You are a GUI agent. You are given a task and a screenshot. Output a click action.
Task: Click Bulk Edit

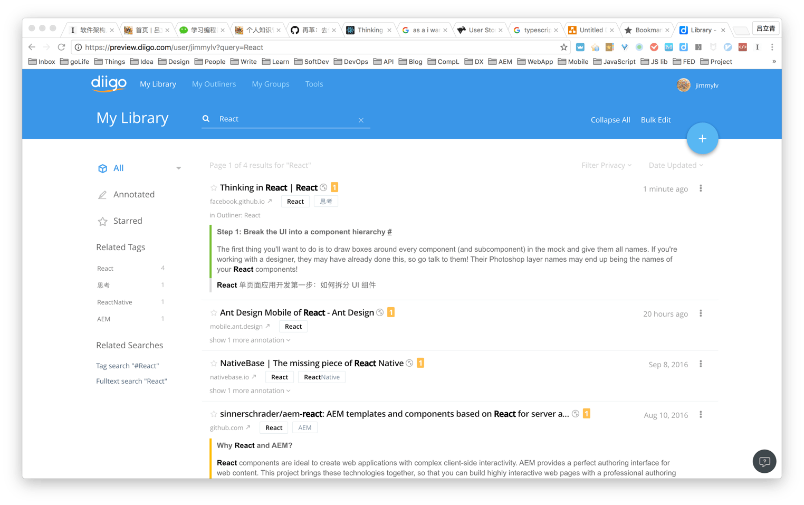pyautogui.click(x=656, y=120)
